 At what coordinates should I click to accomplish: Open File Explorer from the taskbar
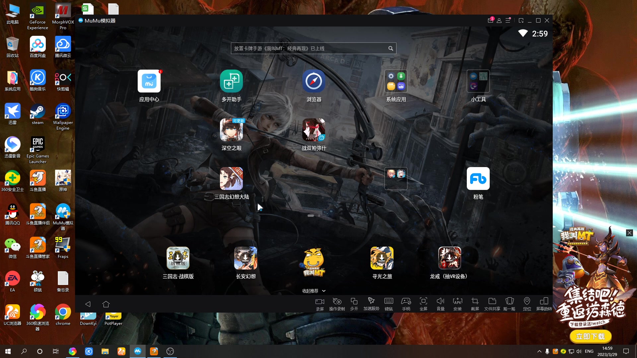coord(105,351)
